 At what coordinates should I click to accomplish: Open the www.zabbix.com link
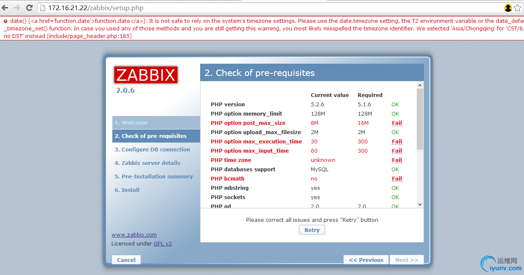[x=134, y=235]
